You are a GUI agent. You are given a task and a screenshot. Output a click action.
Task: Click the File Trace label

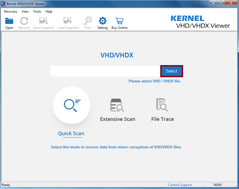tap(162, 119)
